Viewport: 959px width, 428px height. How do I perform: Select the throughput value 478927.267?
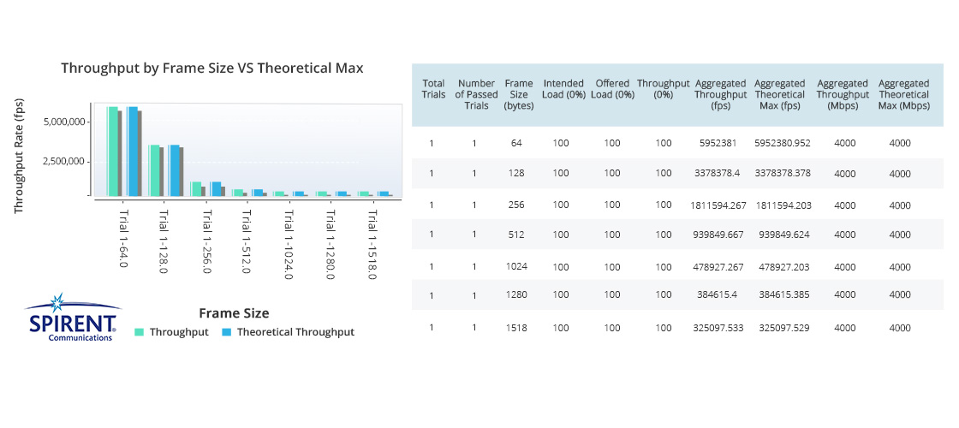(718, 266)
